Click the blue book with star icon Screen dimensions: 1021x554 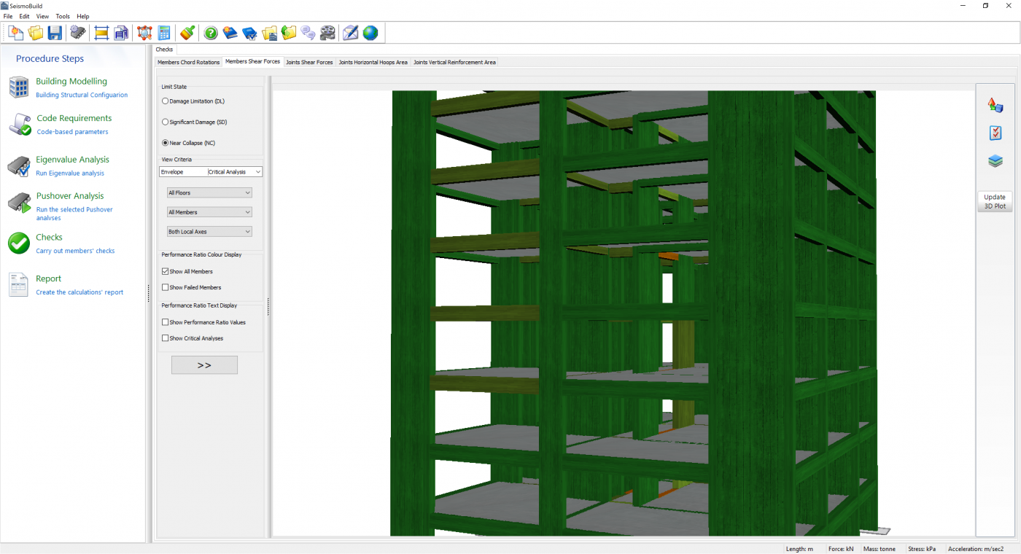coord(230,33)
